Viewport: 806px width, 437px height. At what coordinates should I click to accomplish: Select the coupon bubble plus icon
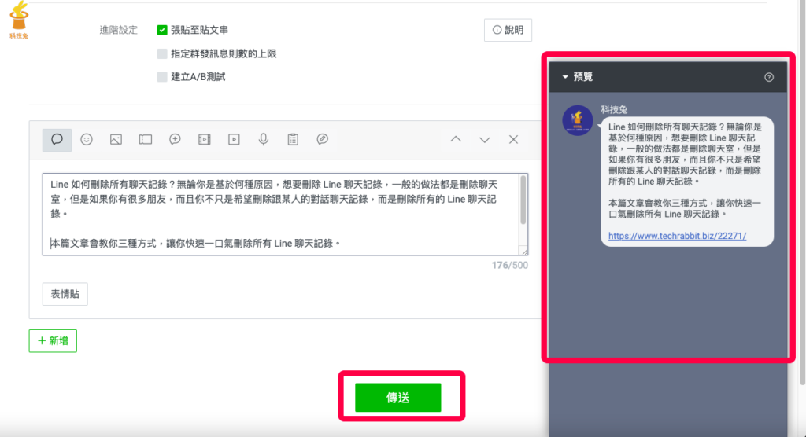pos(175,139)
